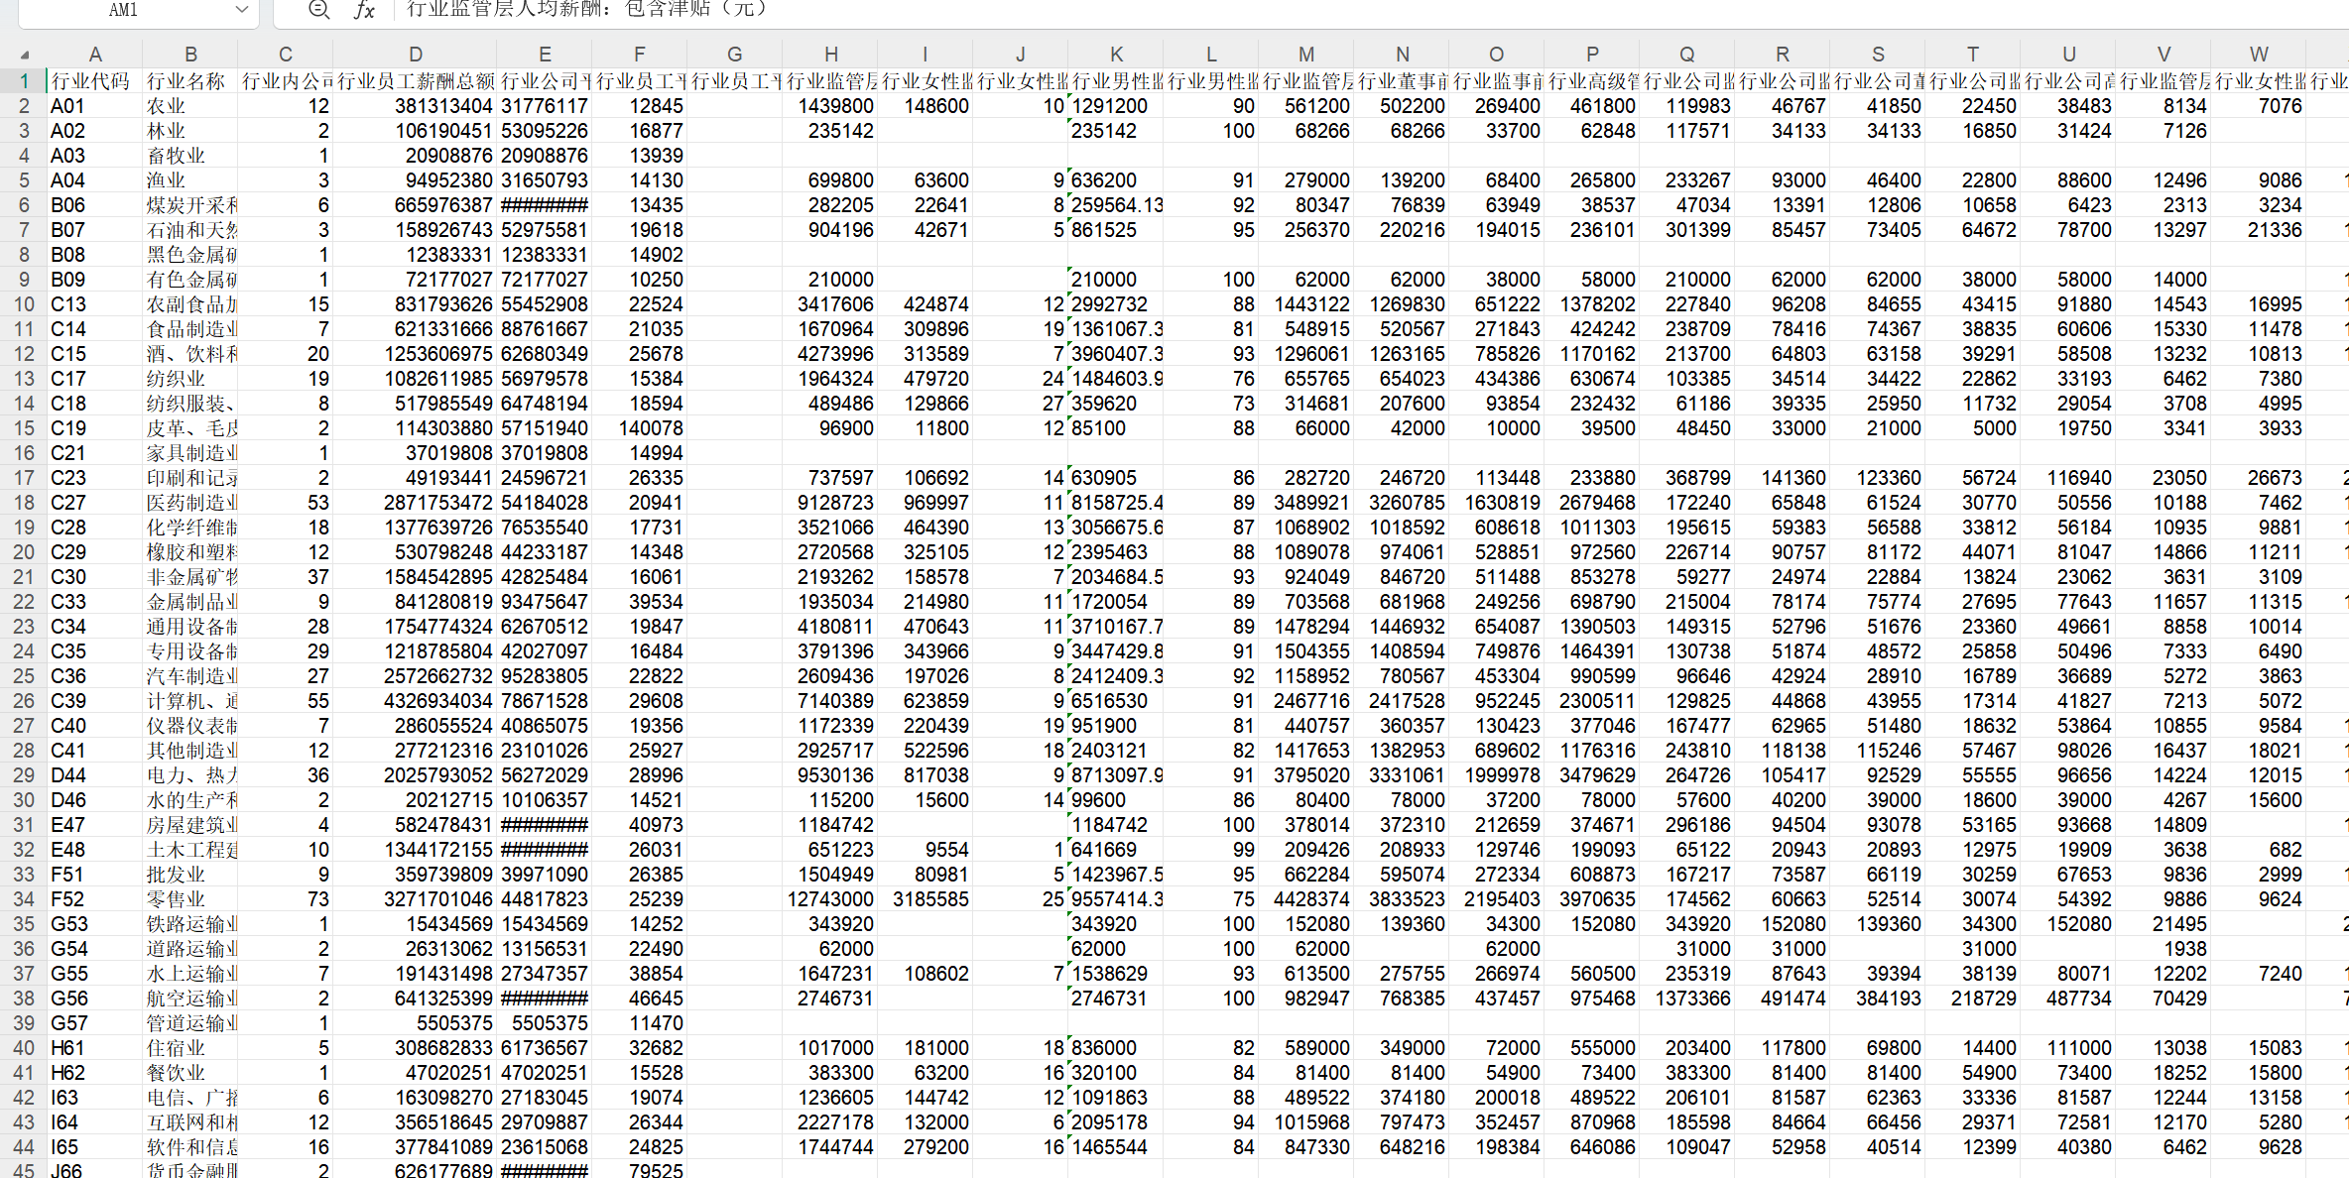2349x1178 pixels.
Task: Select row 34 header
Action: click(24, 899)
